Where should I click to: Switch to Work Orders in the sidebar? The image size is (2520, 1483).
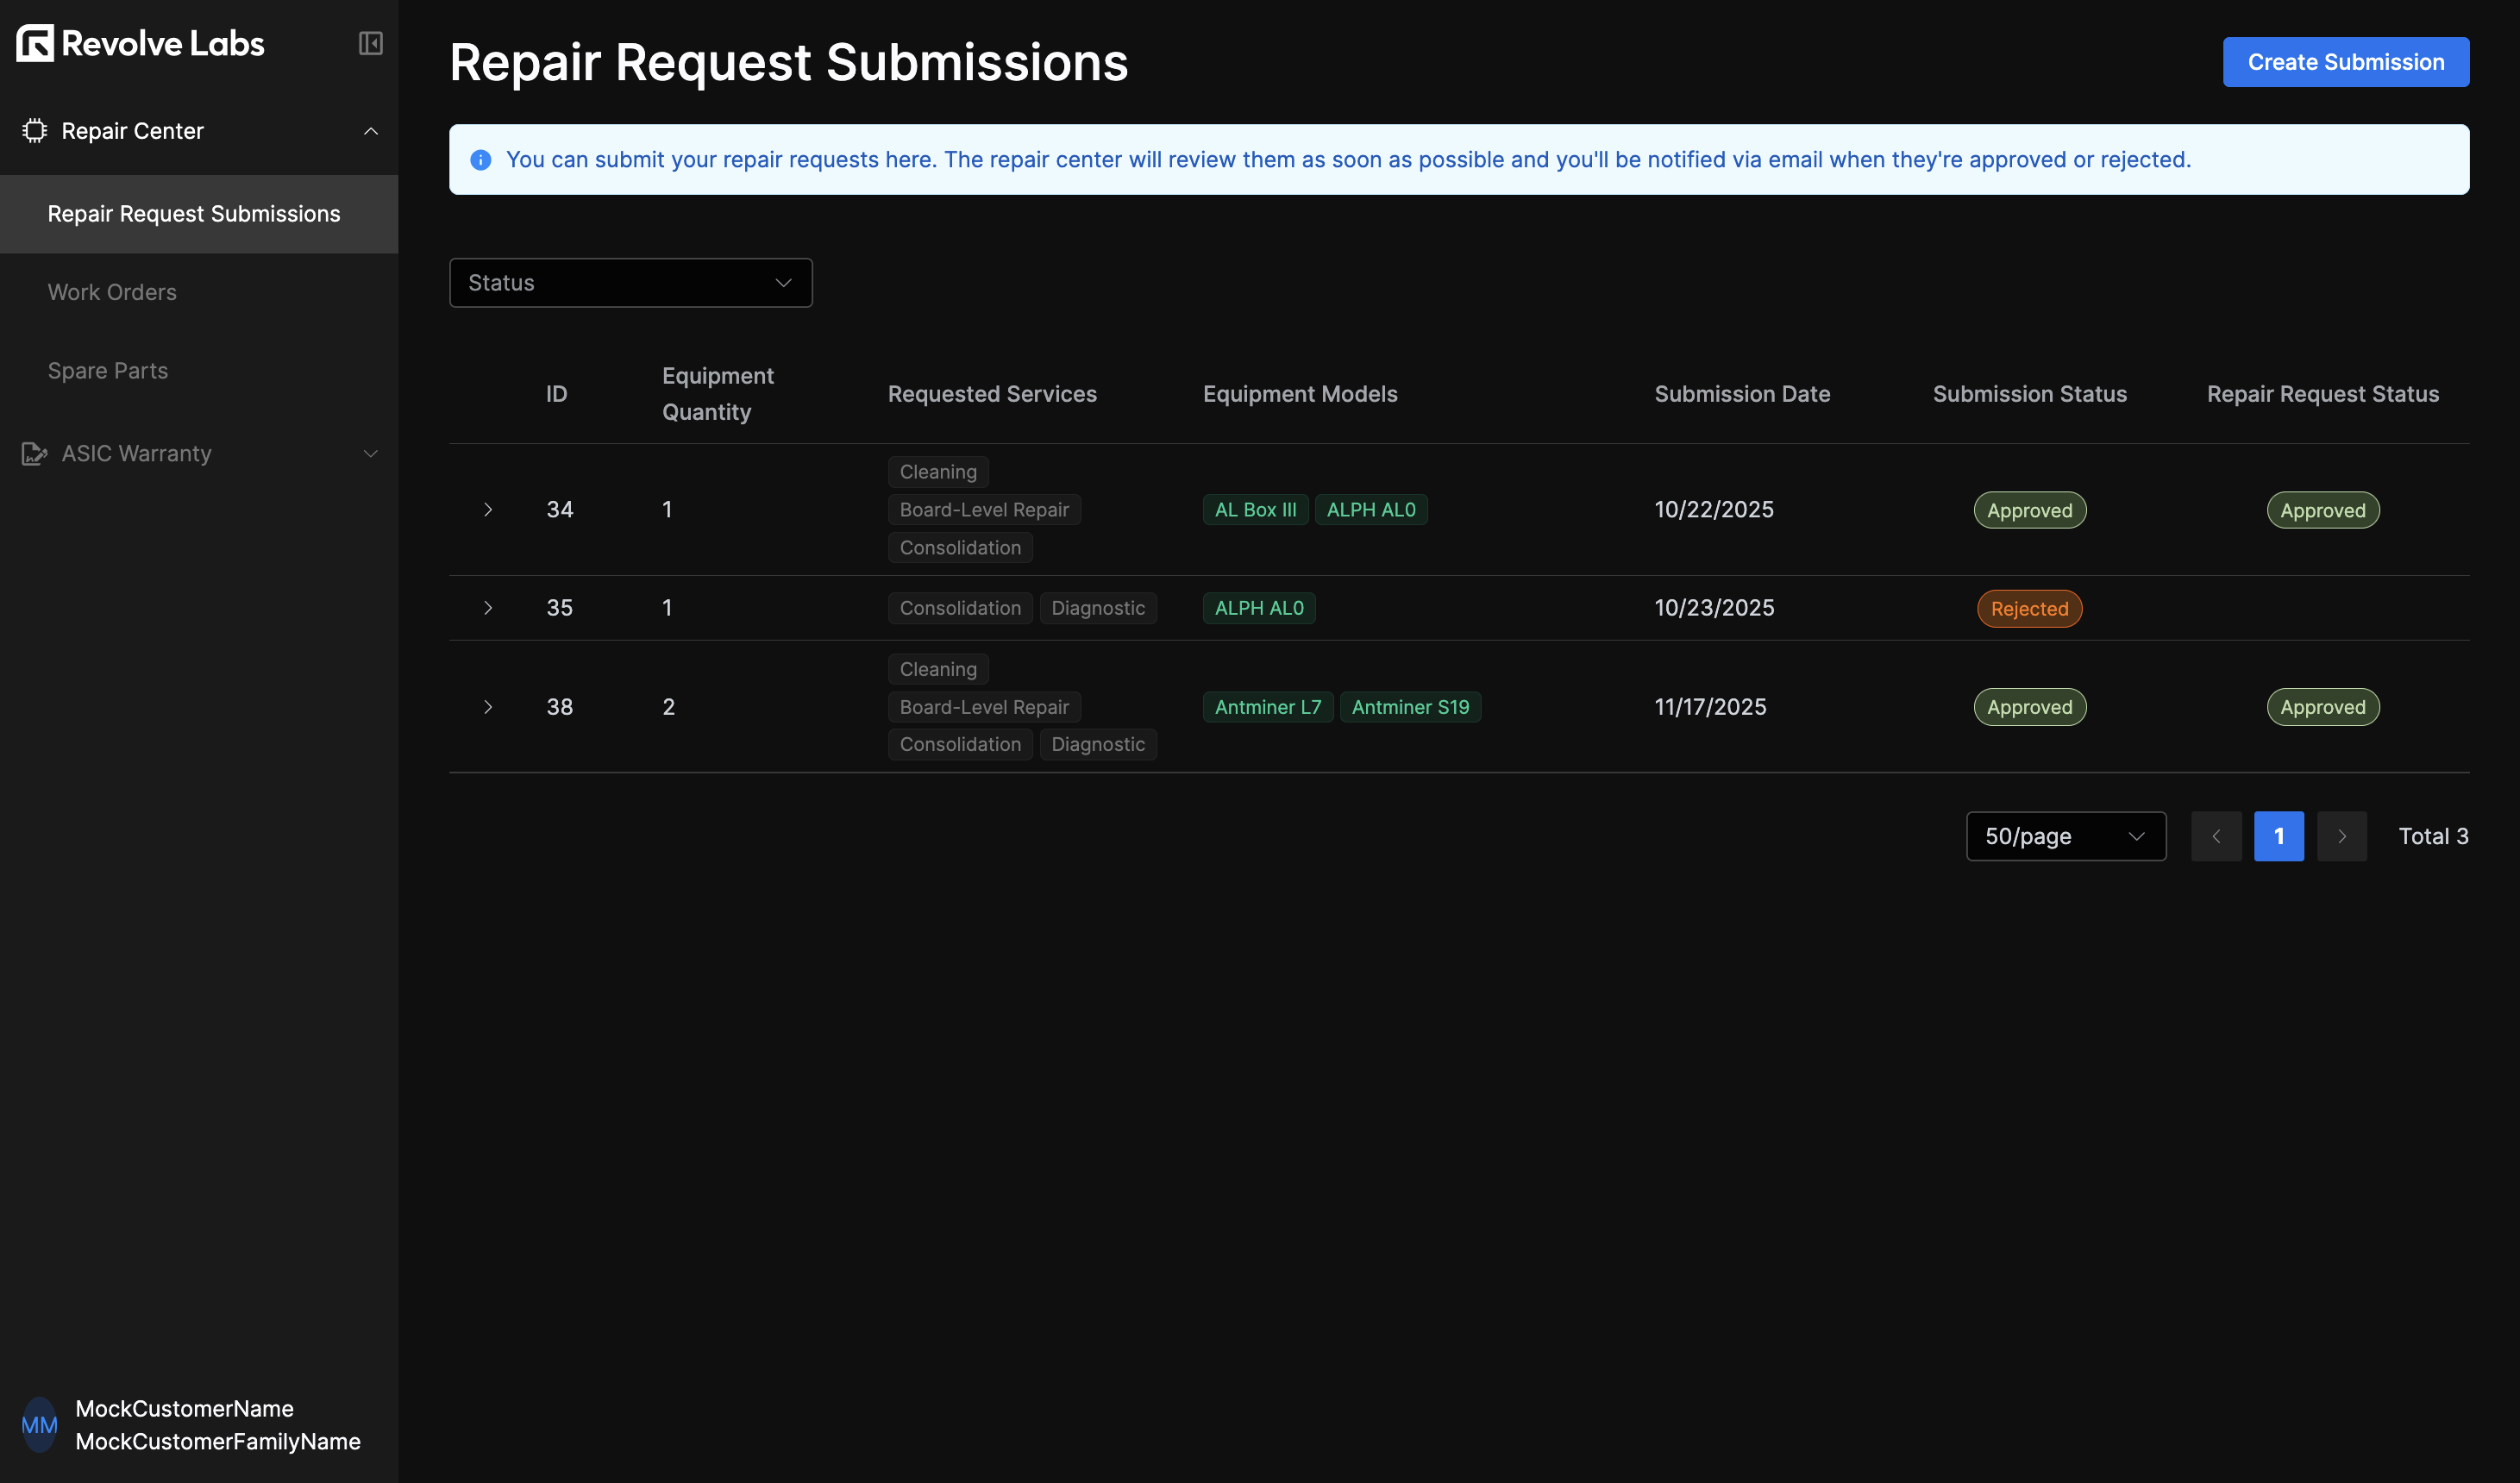112,292
